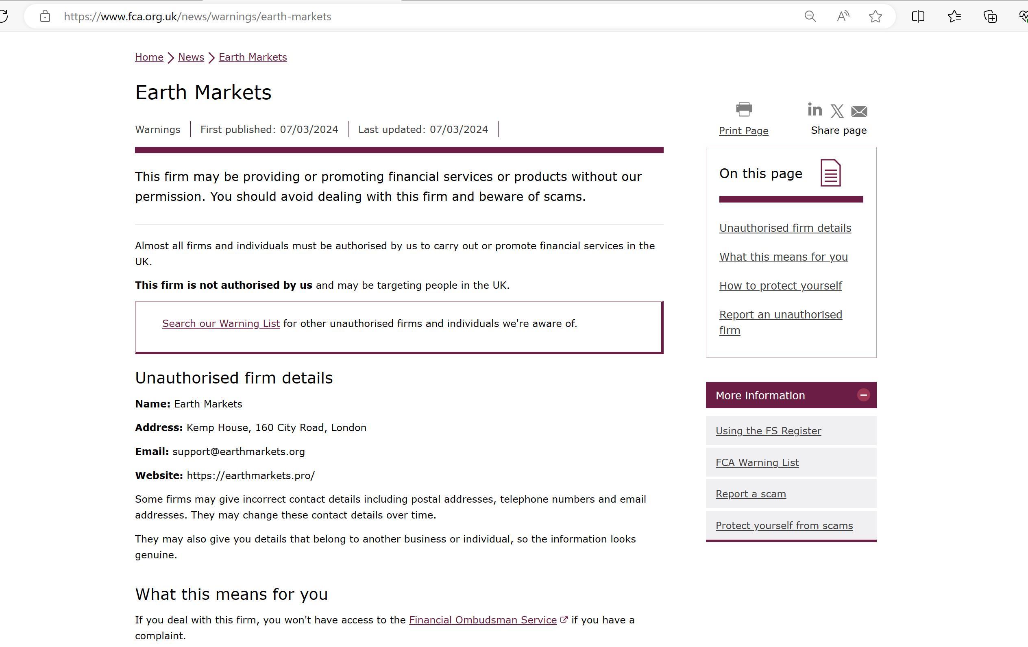The height and width of the screenshot is (647, 1028).
Task: Click the browser address bar URL
Action: click(197, 17)
